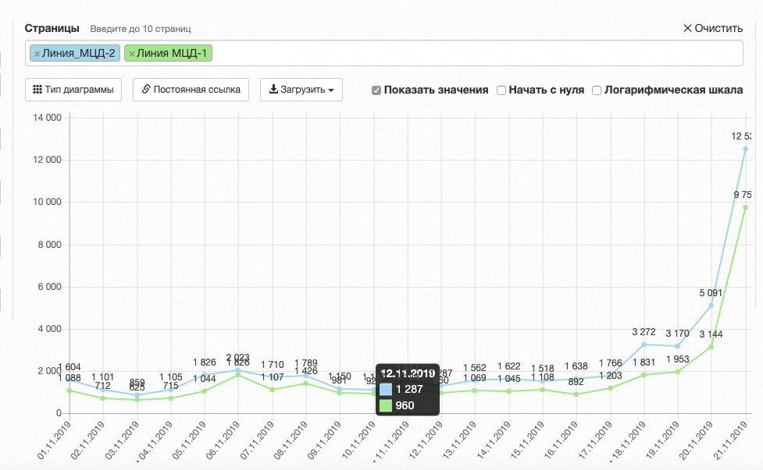Click the Постоянная ссылка permalink button
Image resolution: width=763 pixels, height=470 pixels.
(x=191, y=90)
